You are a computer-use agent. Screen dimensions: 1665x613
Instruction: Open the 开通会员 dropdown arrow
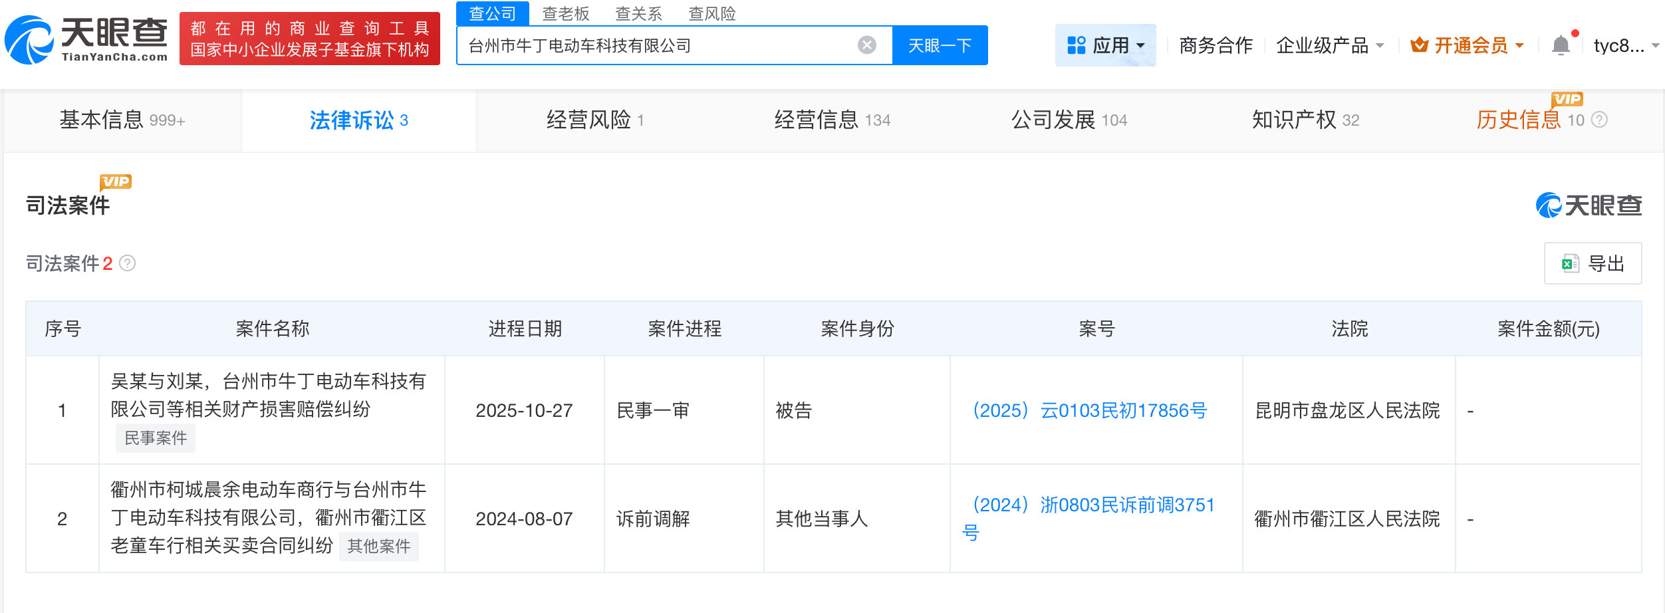point(1519,46)
